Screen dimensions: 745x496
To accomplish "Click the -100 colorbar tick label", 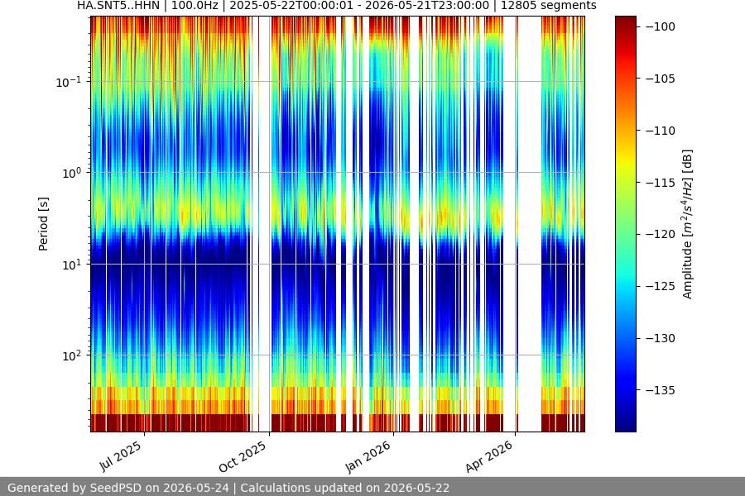I will click(x=661, y=26).
